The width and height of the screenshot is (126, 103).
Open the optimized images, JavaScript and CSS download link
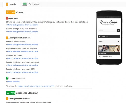(36, 86)
